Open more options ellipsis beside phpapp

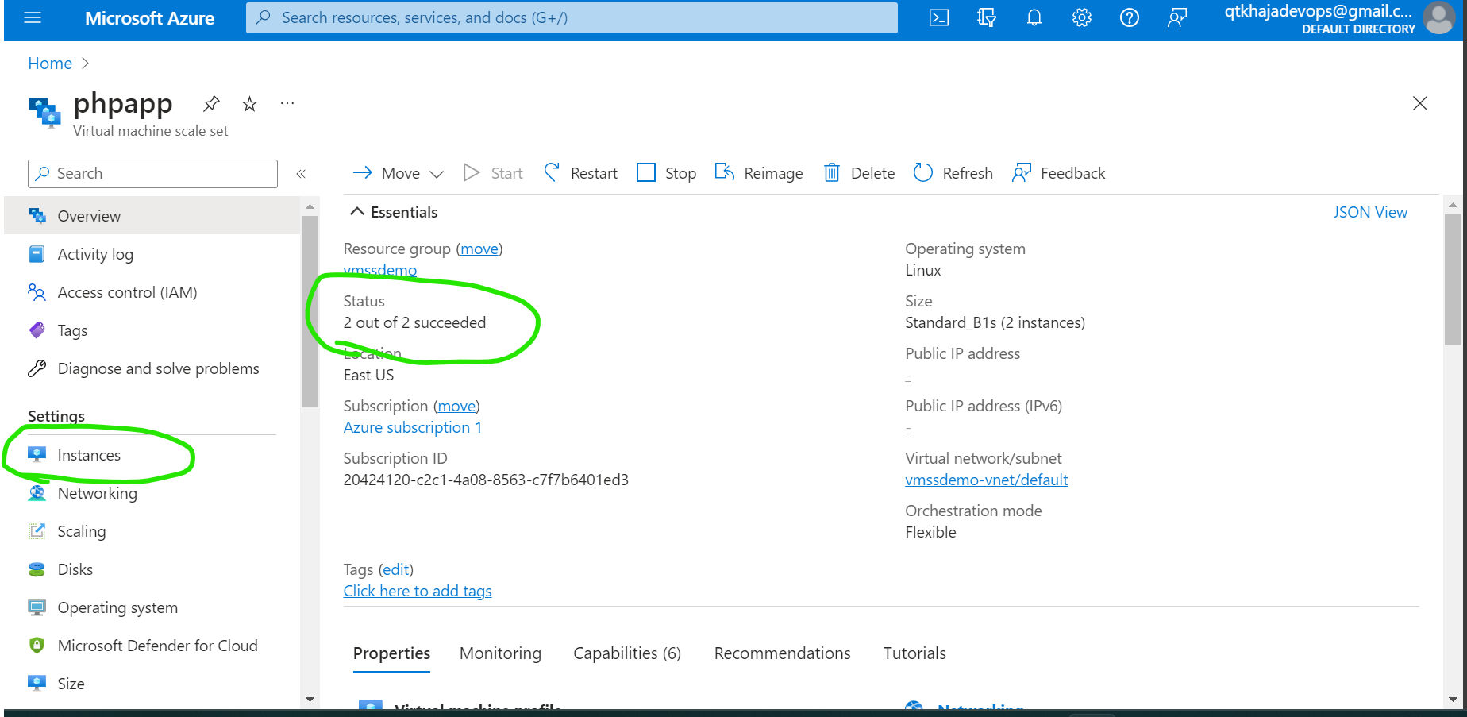[287, 104]
